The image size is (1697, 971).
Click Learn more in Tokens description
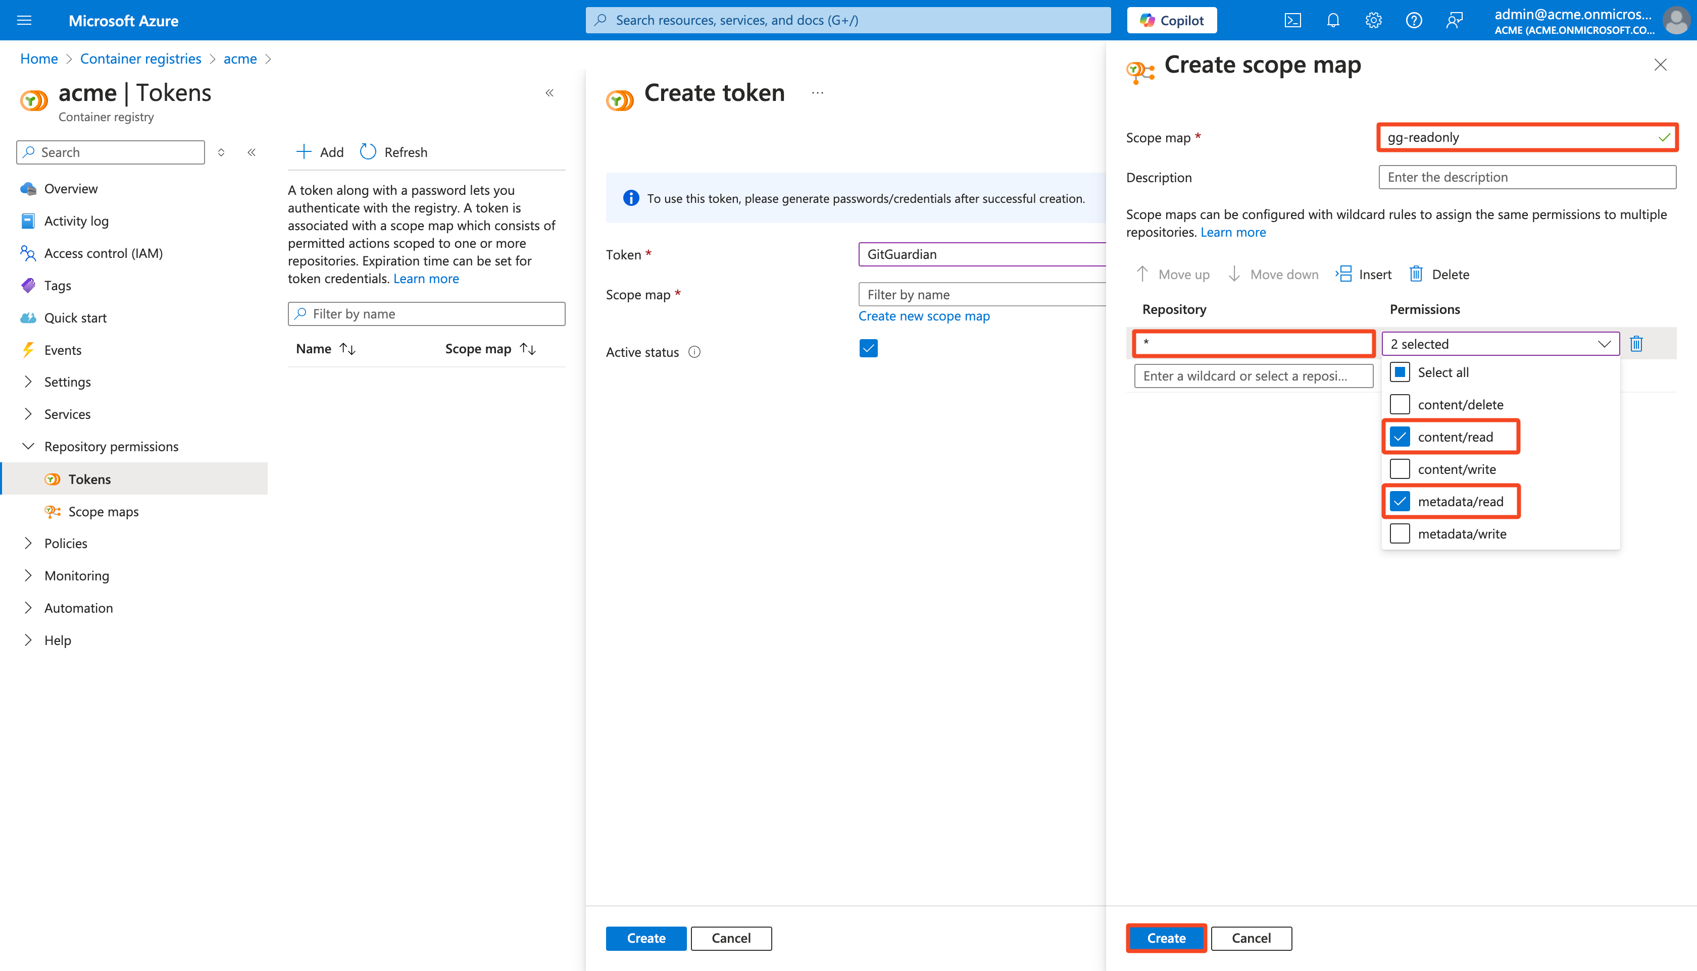(x=426, y=279)
